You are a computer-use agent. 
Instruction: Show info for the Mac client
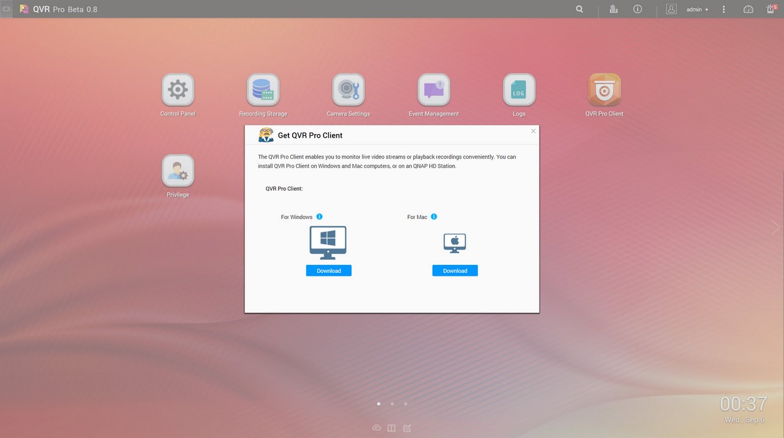pyautogui.click(x=434, y=217)
